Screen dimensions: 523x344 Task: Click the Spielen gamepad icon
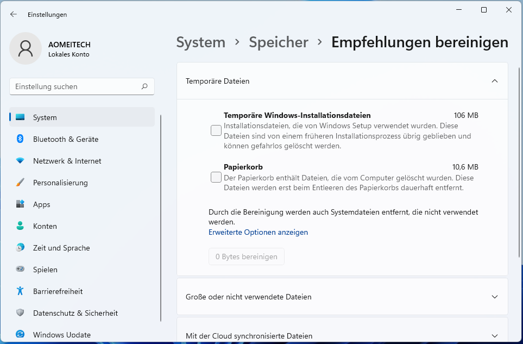coord(20,270)
